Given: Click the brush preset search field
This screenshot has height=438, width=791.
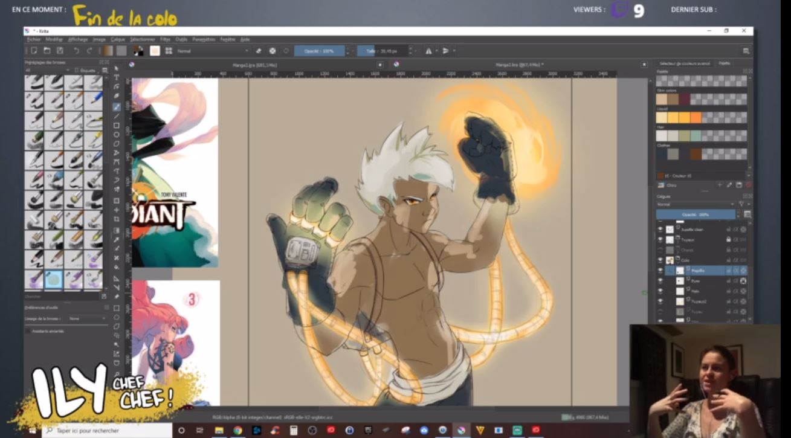Looking at the screenshot, I should click(62, 296).
